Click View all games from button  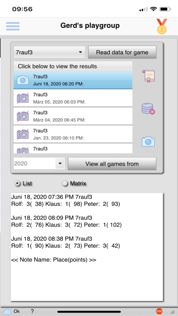pos(112,163)
